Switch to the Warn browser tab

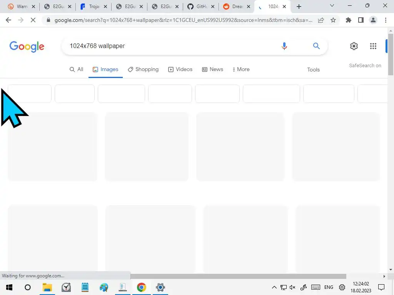coord(21,7)
